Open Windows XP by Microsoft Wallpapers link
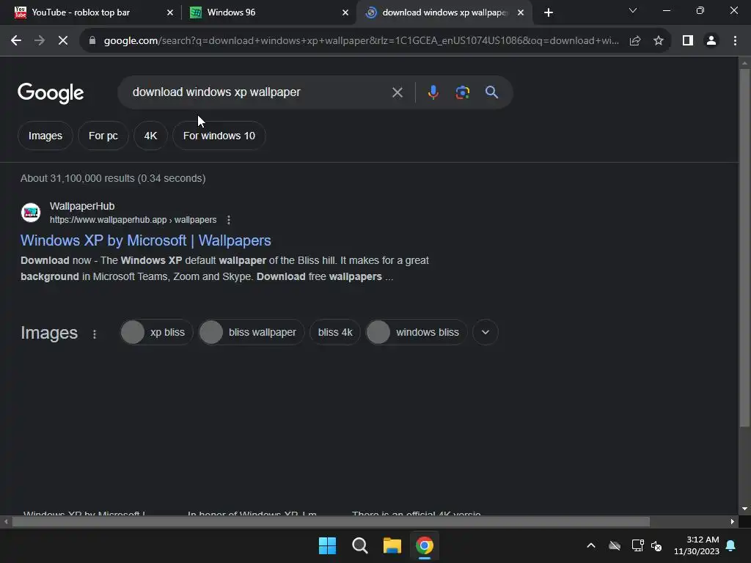 (146, 240)
